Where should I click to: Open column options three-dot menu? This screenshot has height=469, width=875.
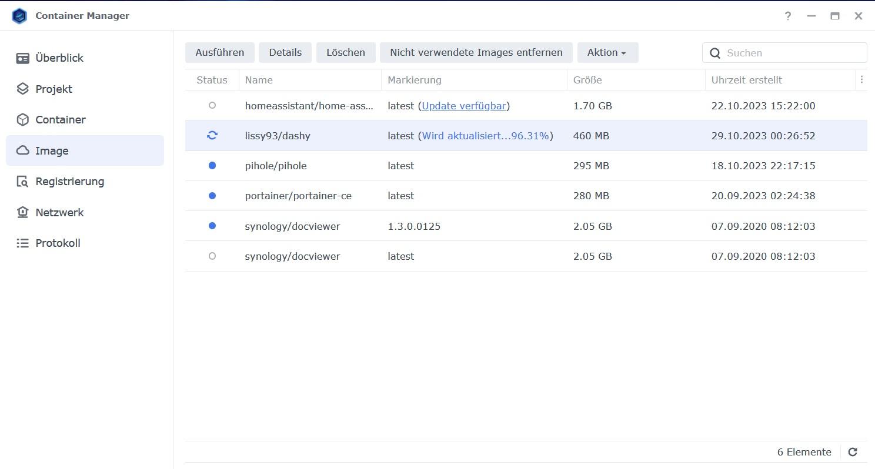click(x=861, y=80)
